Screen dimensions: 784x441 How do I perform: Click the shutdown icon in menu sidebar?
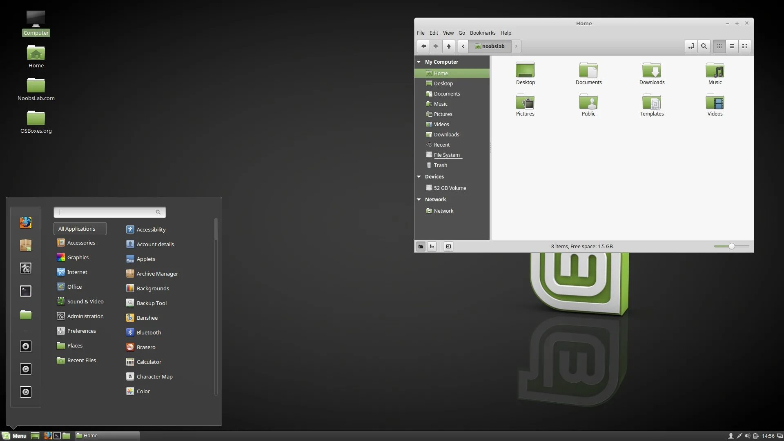click(x=25, y=392)
